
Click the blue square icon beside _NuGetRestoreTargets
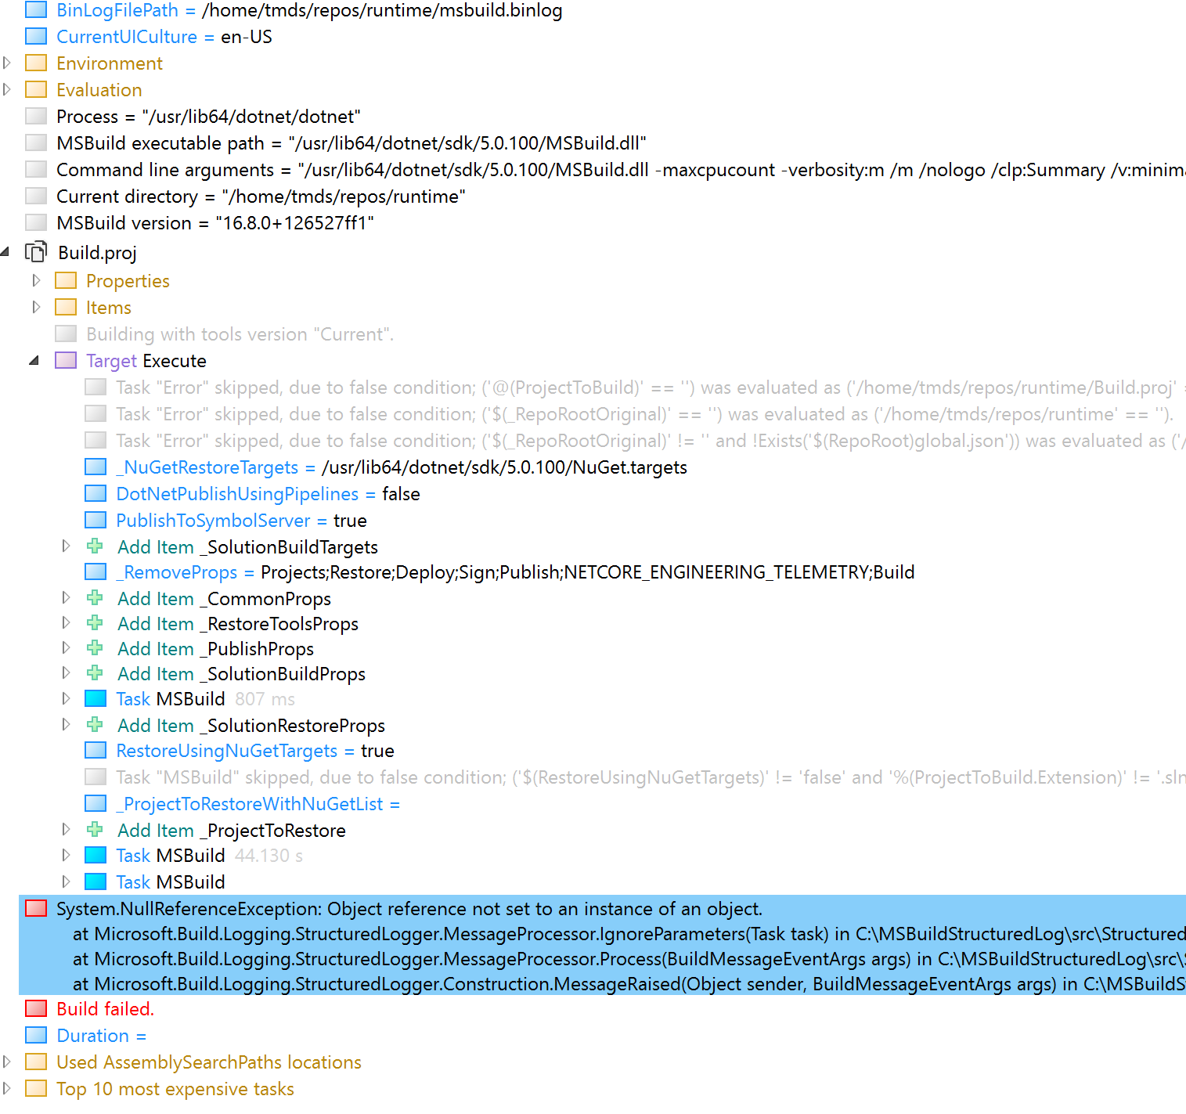pyautogui.click(x=95, y=467)
